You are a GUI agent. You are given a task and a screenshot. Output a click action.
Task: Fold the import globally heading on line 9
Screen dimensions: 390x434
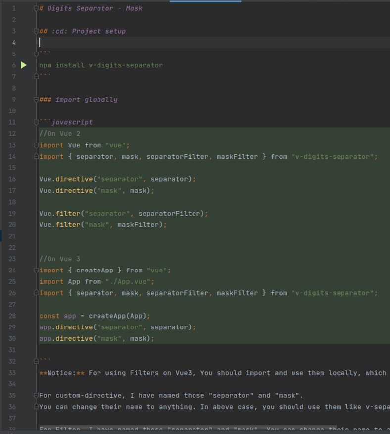click(36, 100)
